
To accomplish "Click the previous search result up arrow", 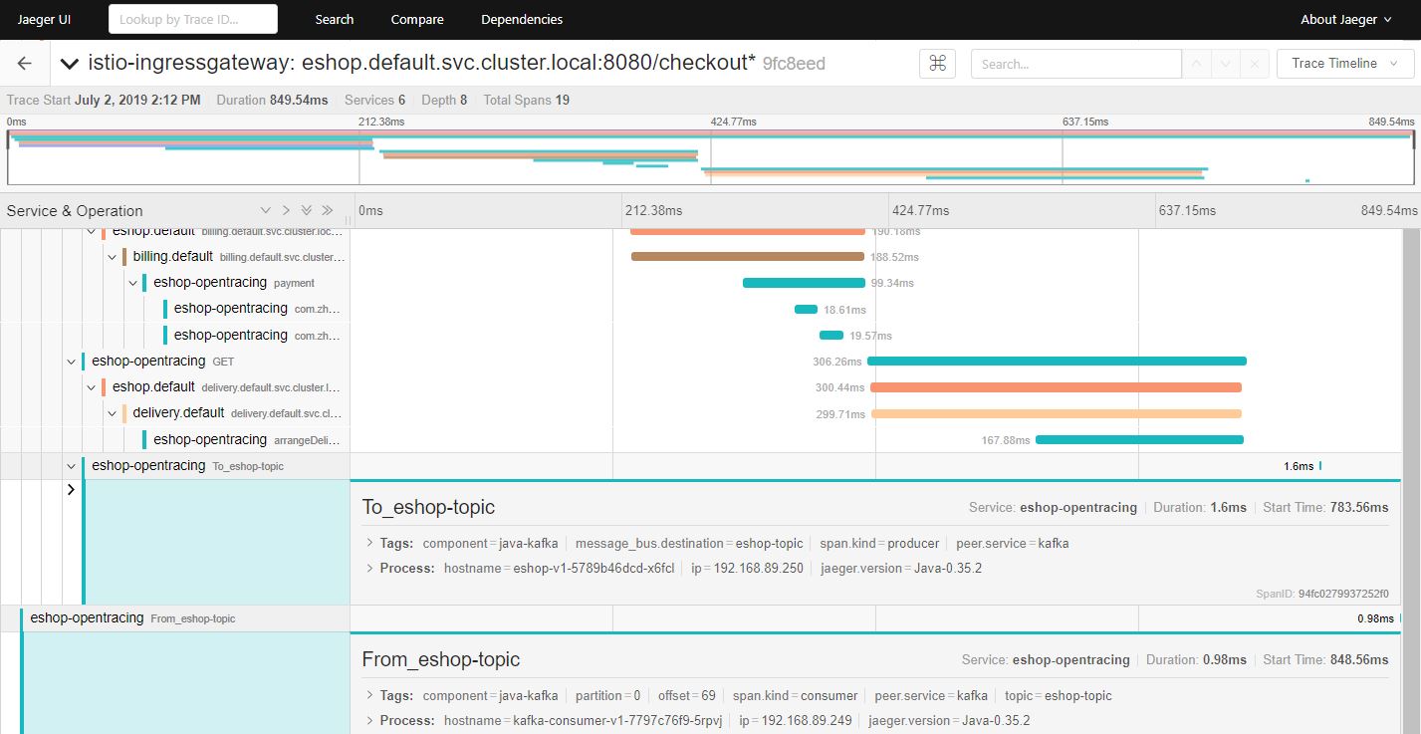I will click(x=1196, y=64).
